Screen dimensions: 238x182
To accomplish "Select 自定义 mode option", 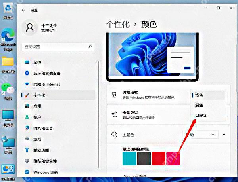I will pyautogui.click(x=208, y=116).
